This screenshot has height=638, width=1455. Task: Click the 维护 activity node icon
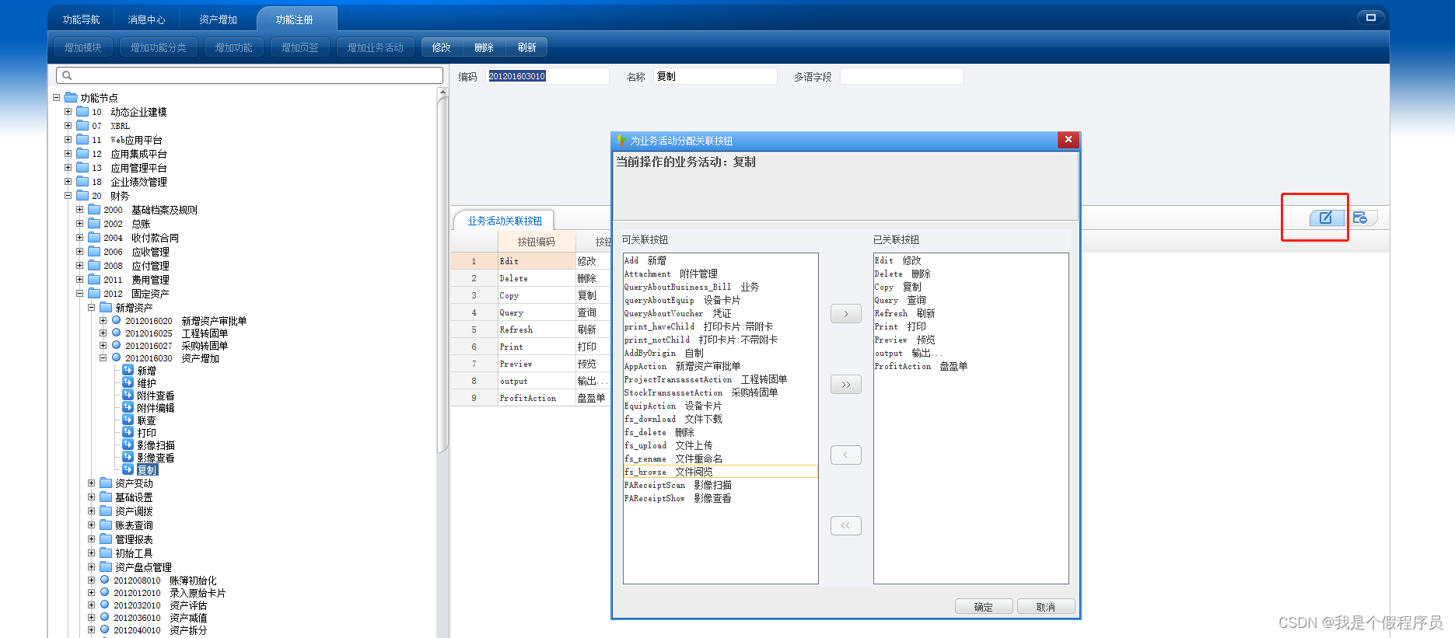tap(128, 382)
